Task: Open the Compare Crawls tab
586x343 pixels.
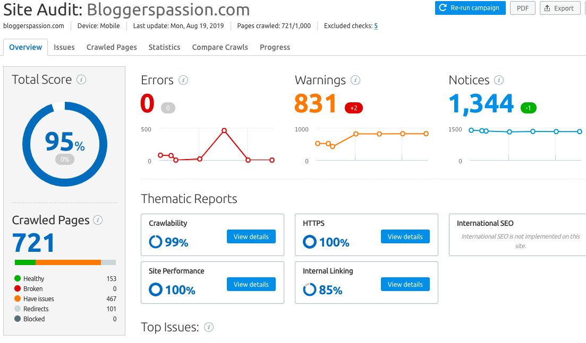Action: pyautogui.click(x=220, y=47)
